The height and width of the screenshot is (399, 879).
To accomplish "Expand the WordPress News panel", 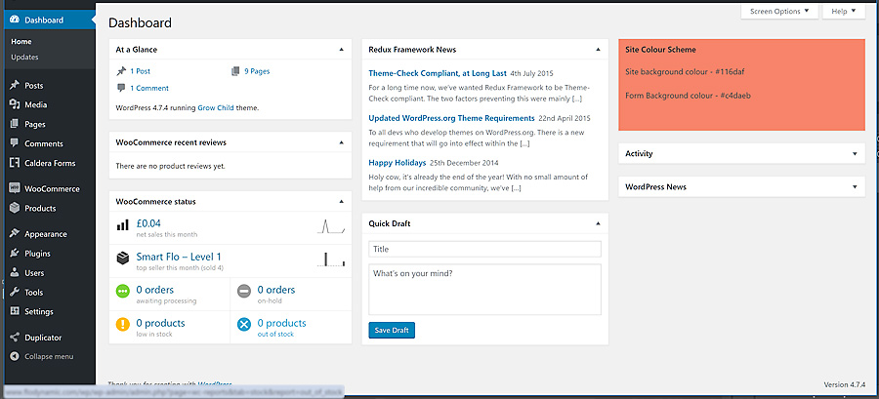I will [x=855, y=186].
